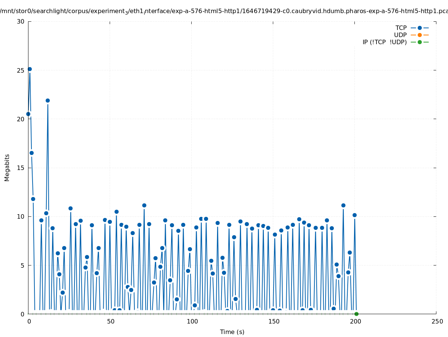Click the 150 tick on the x-axis

273,321
